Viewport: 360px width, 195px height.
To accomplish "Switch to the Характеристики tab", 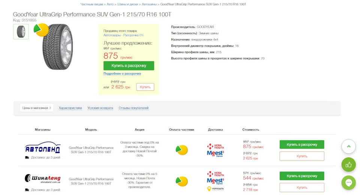I will click(x=70, y=108).
